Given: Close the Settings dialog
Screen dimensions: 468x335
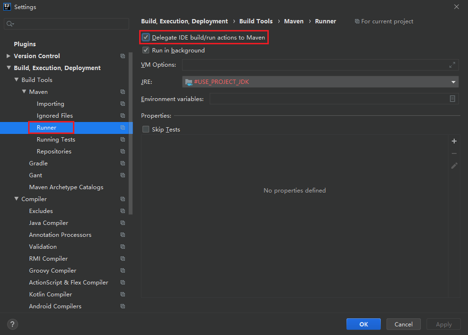Looking at the screenshot, I should tap(457, 7).
